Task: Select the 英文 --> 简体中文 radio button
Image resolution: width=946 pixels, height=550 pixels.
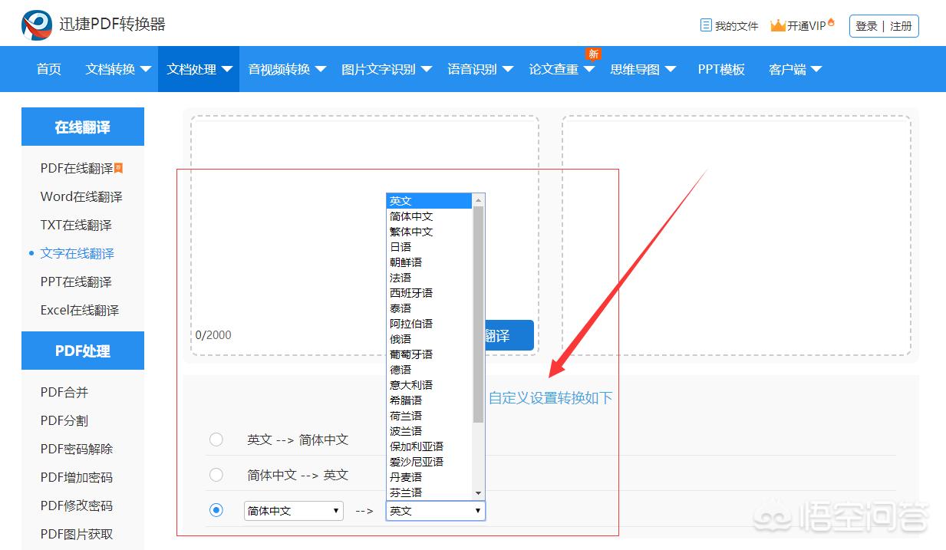Action: [x=216, y=440]
